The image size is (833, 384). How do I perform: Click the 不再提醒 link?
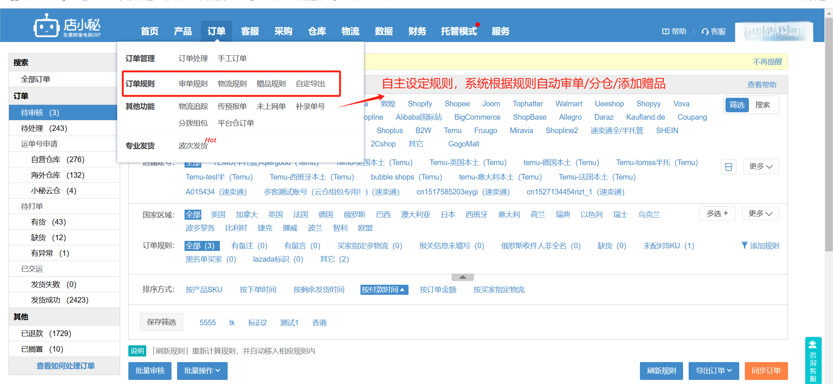[x=767, y=62]
